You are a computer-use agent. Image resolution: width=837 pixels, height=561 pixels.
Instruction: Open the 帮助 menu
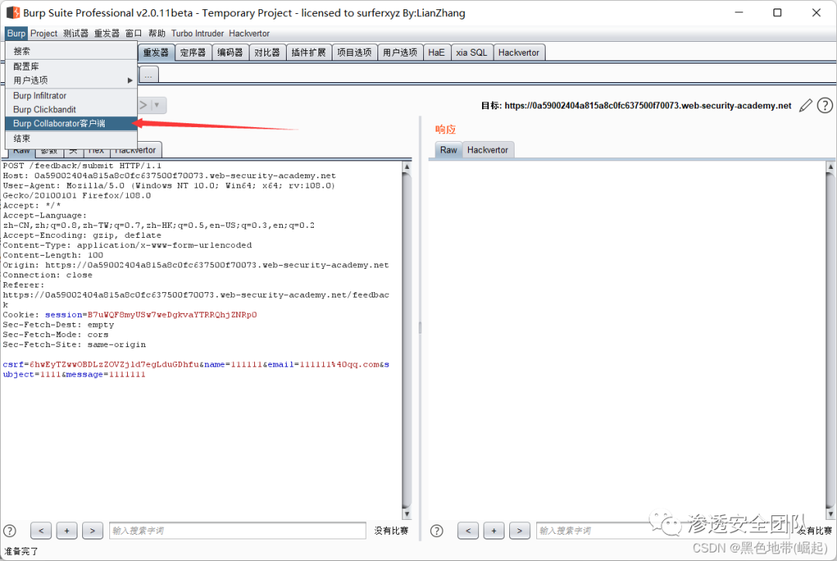[157, 33]
